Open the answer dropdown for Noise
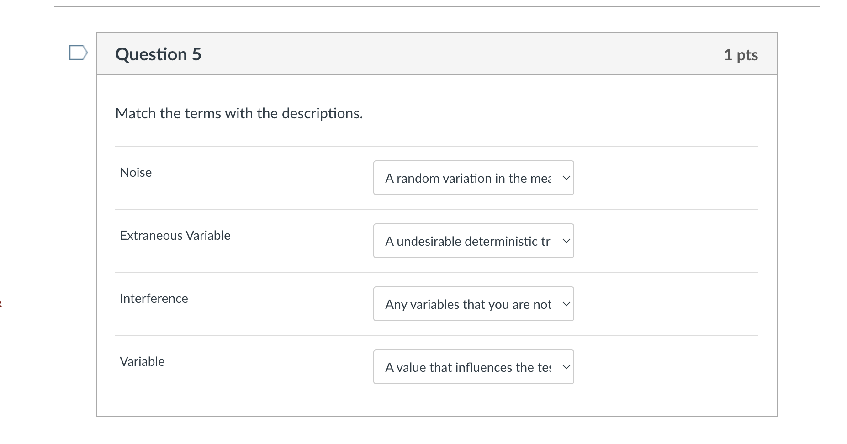Image resolution: width=847 pixels, height=444 pixels. pyautogui.click(x=473, y=178)
